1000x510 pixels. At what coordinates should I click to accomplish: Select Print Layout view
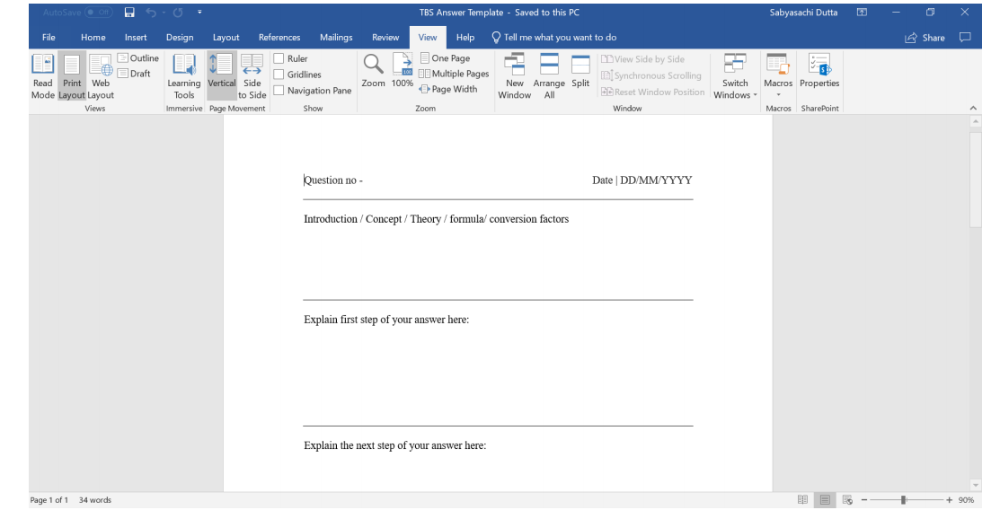click(x=72, y=75)
